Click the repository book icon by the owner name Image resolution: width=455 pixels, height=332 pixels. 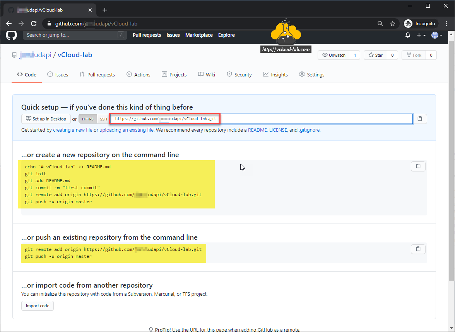[14, 55]
